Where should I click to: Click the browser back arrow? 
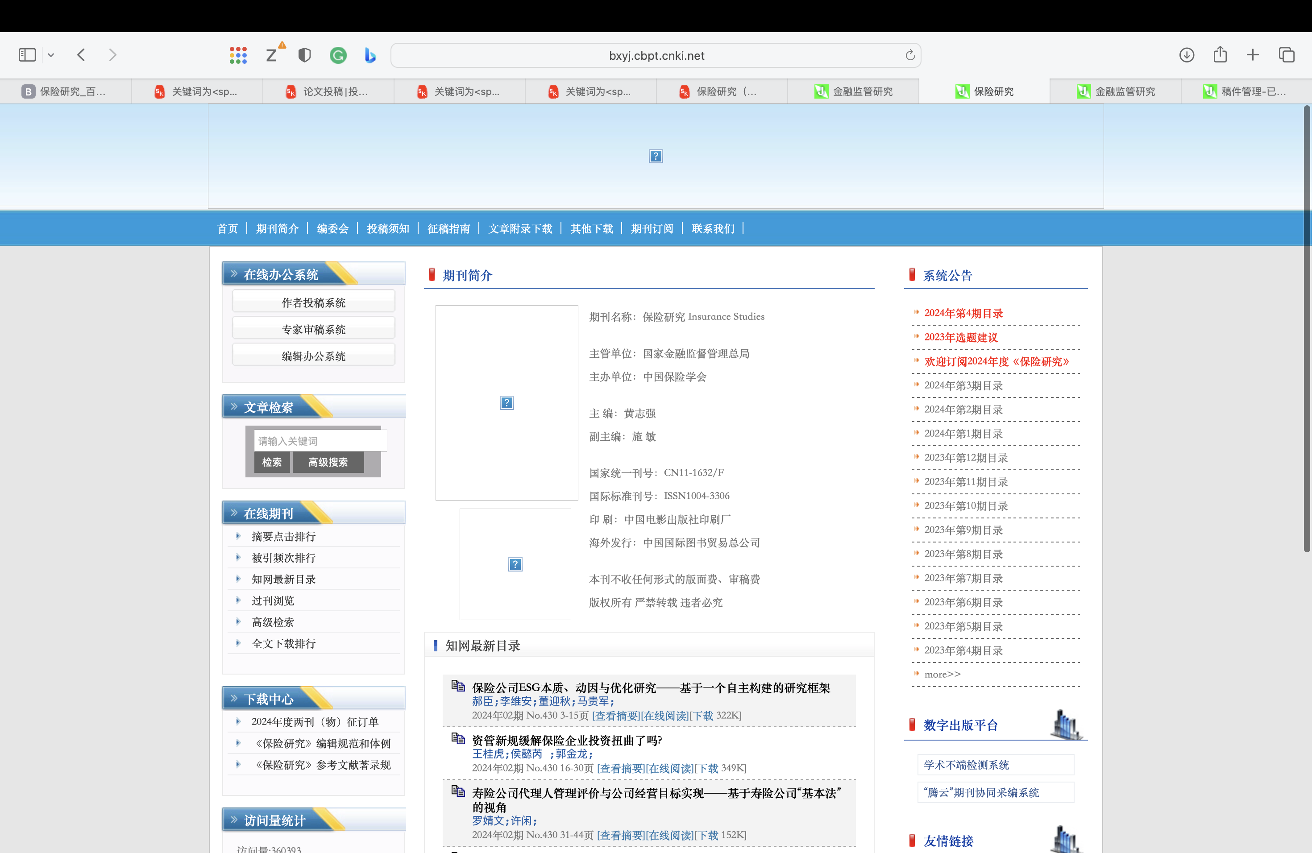click(82, 55)
